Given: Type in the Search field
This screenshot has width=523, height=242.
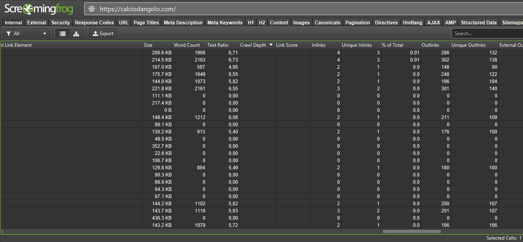Looking at the screenshot, I should point(487,34).
